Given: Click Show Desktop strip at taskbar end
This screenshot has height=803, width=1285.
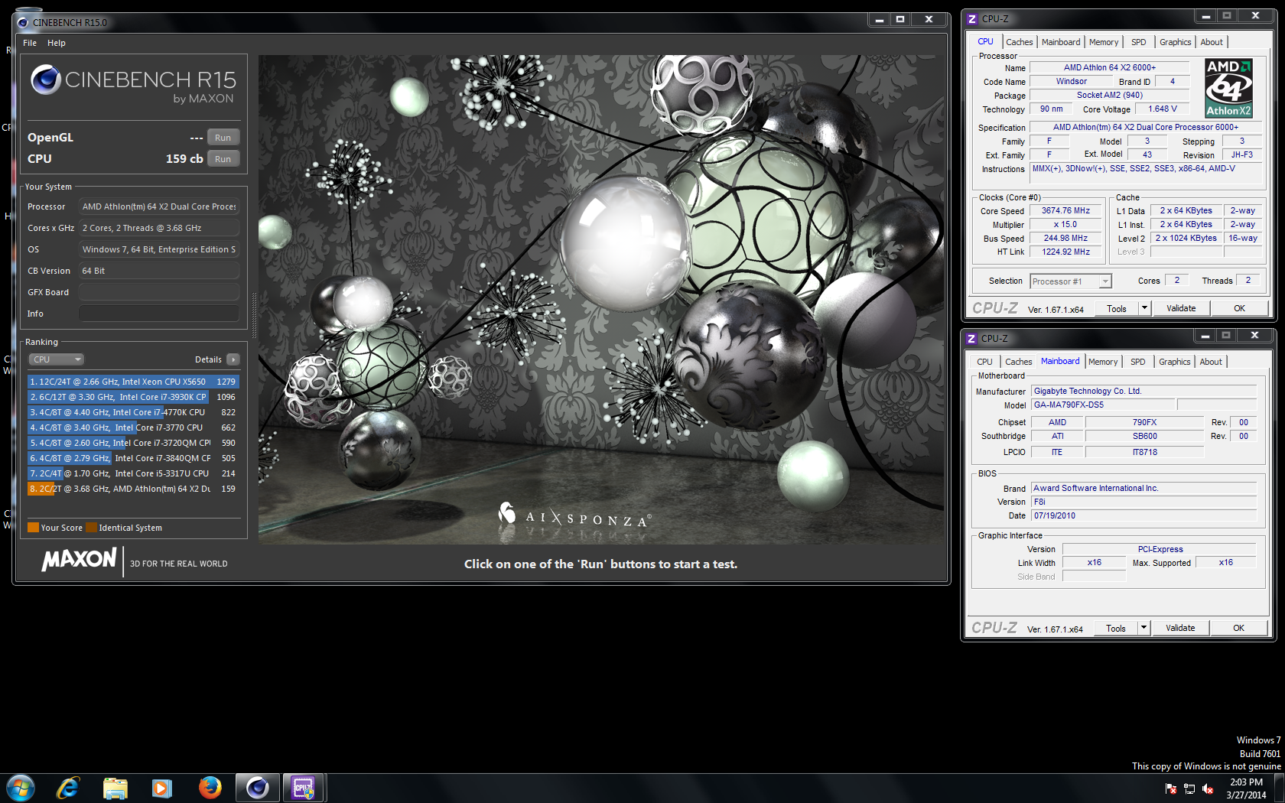Looking at the screenshot, I should pos(1279,788).
